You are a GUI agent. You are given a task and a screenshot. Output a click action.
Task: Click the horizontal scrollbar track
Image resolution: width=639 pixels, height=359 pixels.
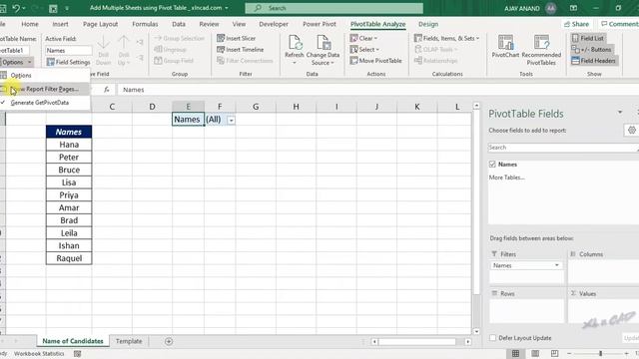(x=416, y=341)
